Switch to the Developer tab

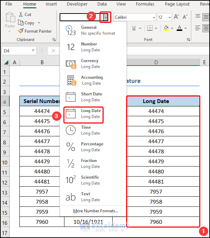(x=77, y=4)
